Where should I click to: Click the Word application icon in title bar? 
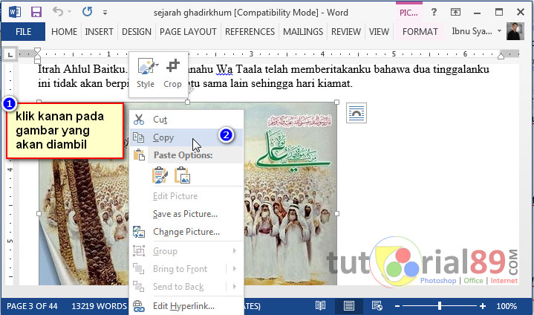(15, 13)
